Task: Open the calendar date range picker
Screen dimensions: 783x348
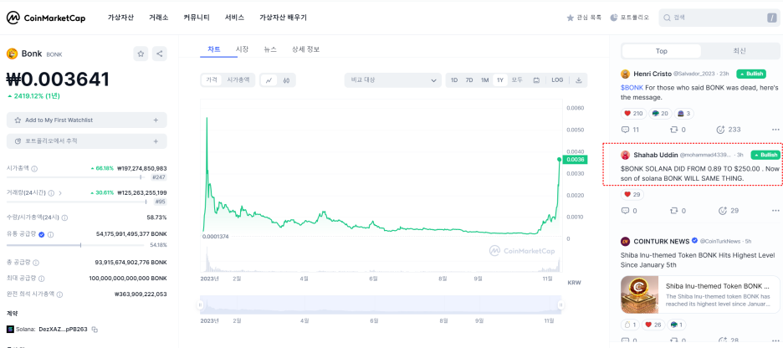Action: (536, 79)
